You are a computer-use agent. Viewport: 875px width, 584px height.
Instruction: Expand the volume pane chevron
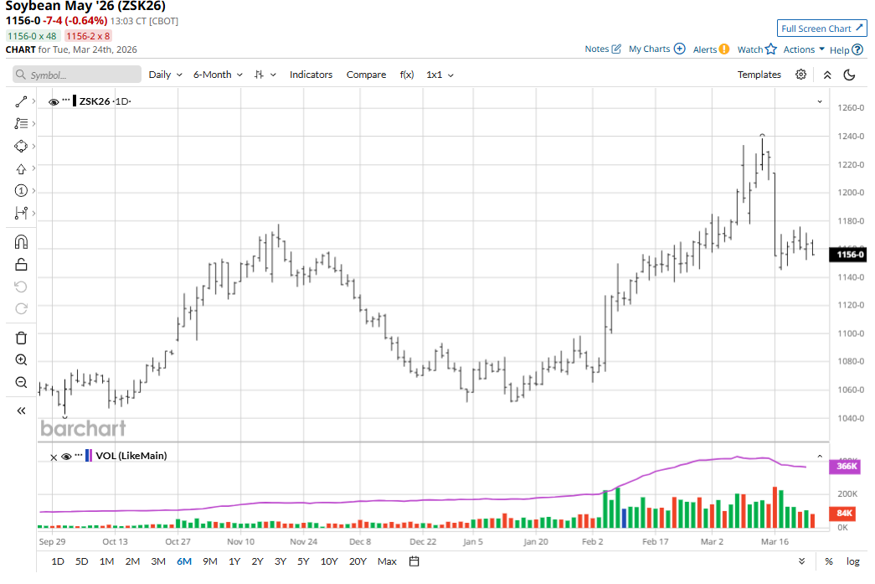(x=820, y=456)
